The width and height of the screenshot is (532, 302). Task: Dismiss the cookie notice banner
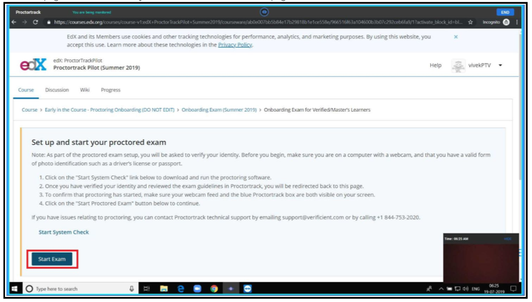tap(456, 37)
